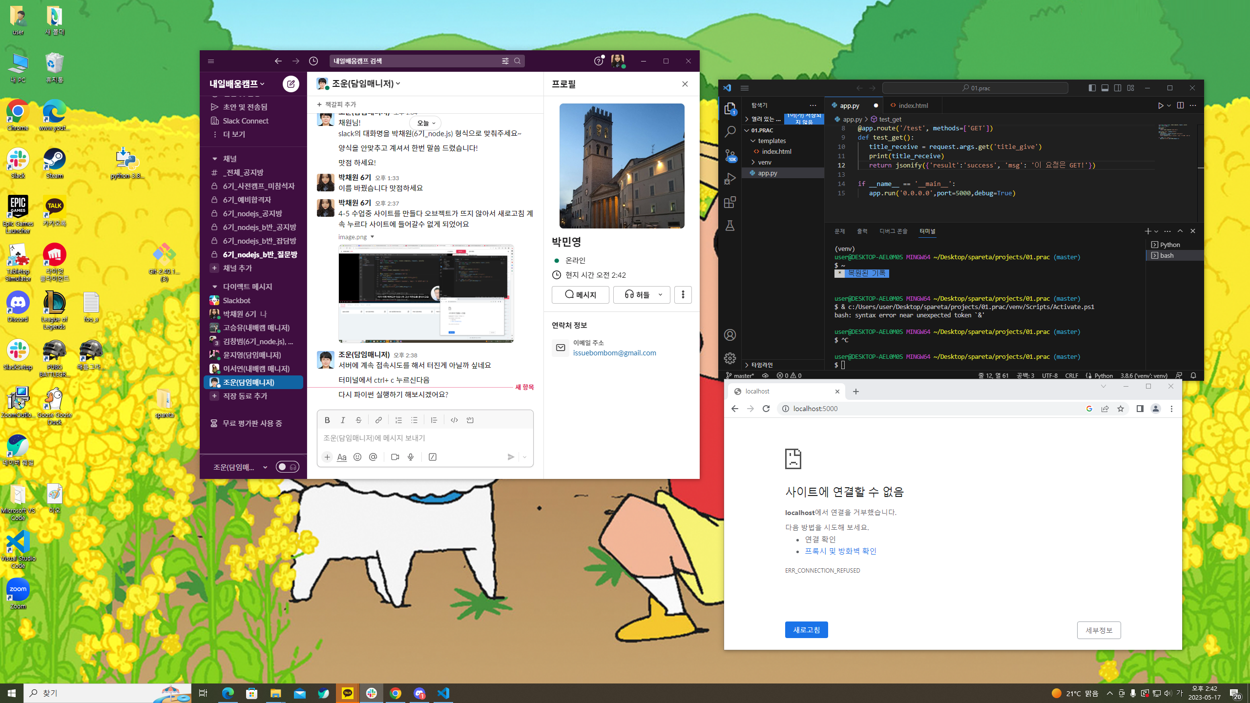Open the 허들 dropdown in profile panel
Image resolution: width=1250 pixels, height=703 pixels.
661,294
